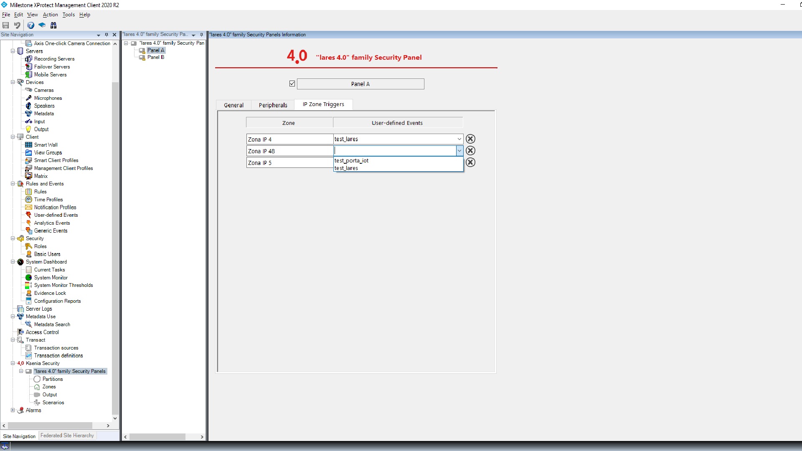Click the Failover Servers icon
This screenshot has width=802, height=451.
28,67
